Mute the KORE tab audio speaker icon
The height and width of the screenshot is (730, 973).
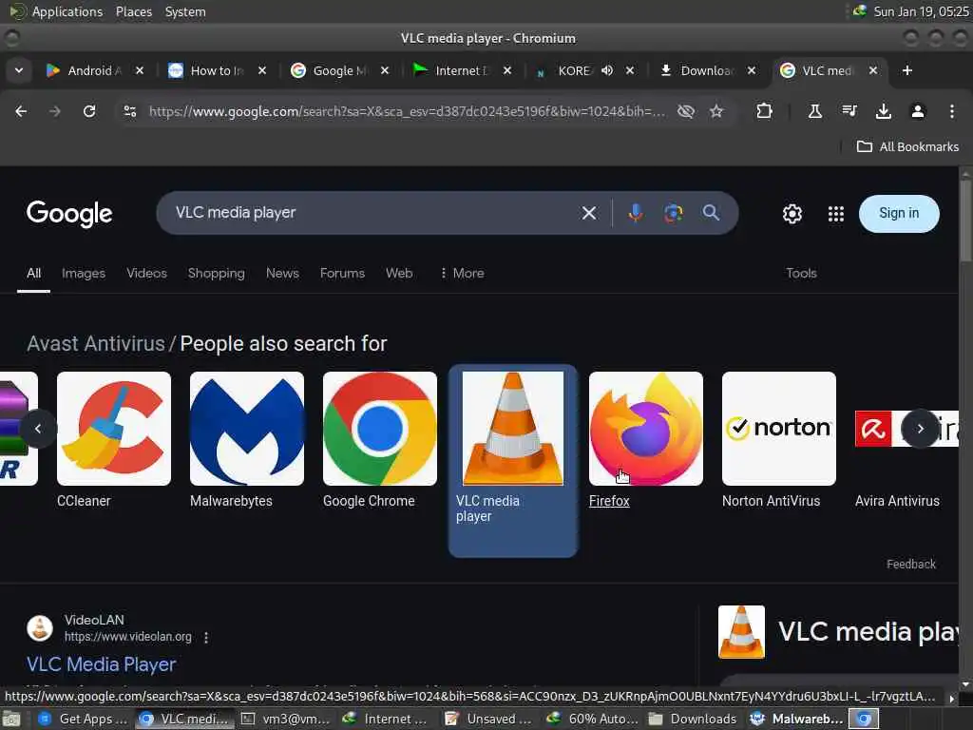pos(607,70)
